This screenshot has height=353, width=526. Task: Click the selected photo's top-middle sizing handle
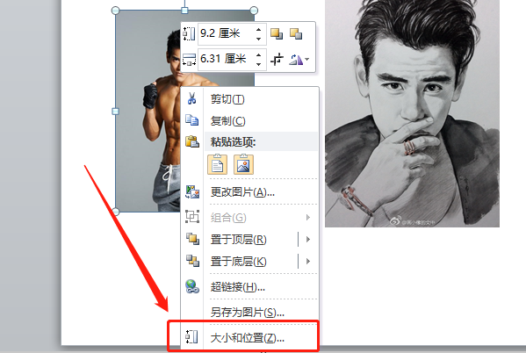[184, 11]
